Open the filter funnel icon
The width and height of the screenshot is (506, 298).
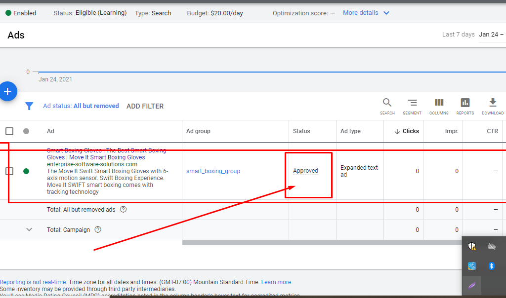tap(29, 106)
